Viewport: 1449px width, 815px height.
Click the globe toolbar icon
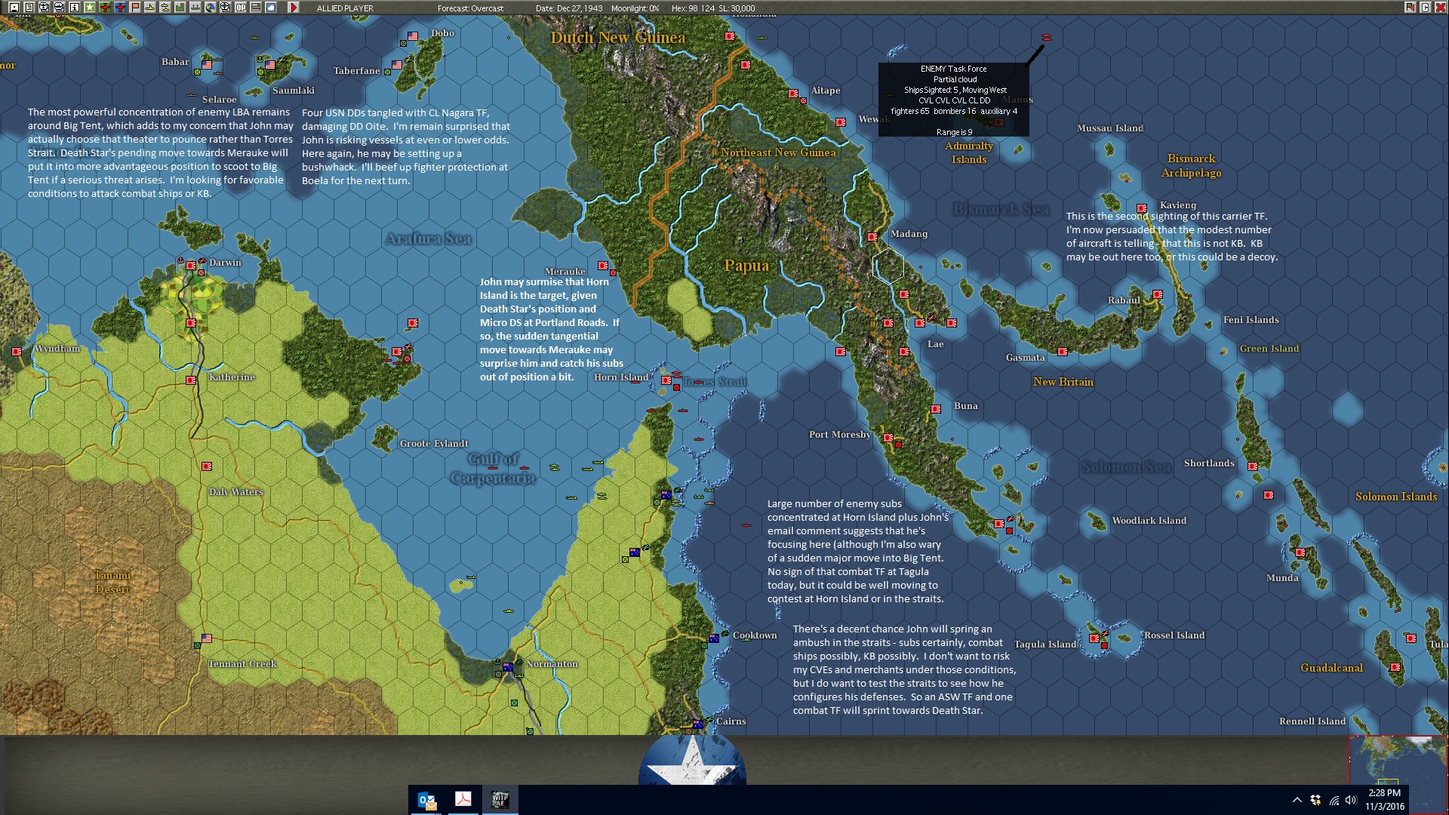pos(211,8)
